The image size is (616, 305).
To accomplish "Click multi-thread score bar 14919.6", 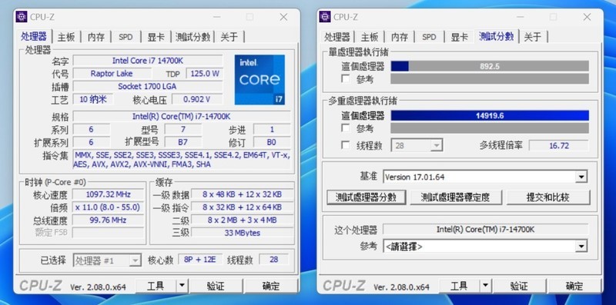I will pos(490,116).
